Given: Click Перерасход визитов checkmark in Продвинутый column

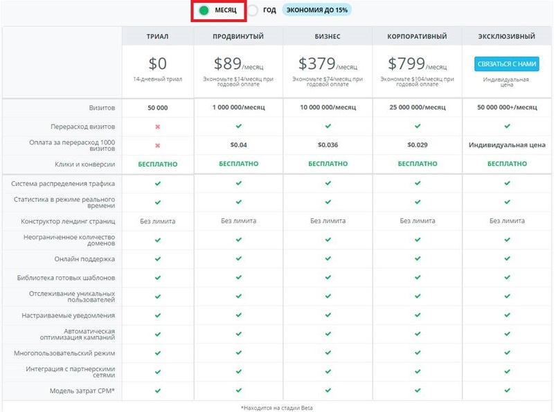Looking at the screenshot, I should coord(238,127).
